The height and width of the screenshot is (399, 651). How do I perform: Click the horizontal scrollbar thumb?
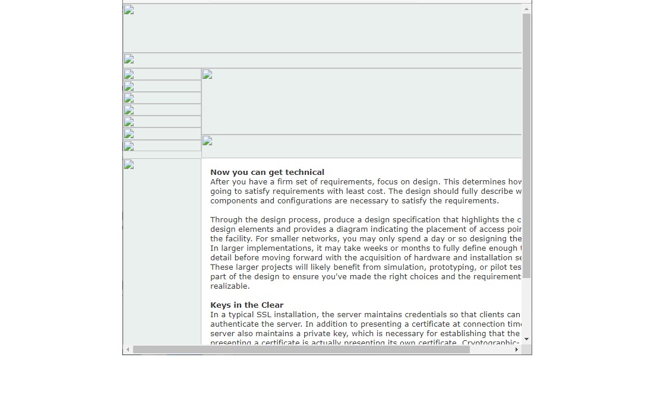coord(301,350)
